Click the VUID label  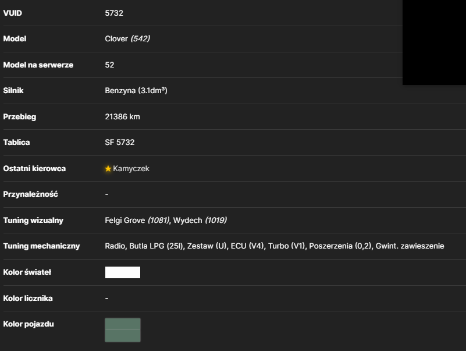pyautogui.click(x=12, y=13)
